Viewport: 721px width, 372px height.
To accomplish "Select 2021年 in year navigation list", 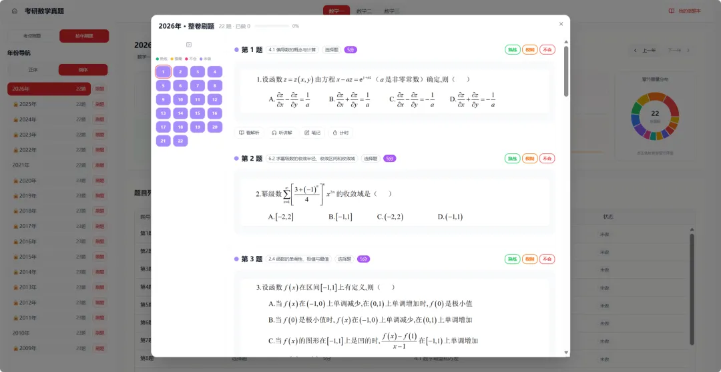I will tap(49, 165).
